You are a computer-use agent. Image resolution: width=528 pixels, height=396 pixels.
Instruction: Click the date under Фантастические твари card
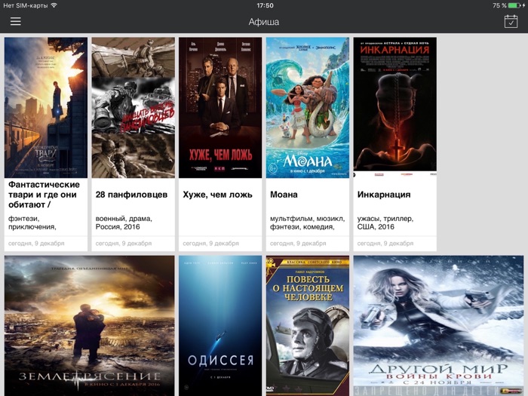point(36,243)
